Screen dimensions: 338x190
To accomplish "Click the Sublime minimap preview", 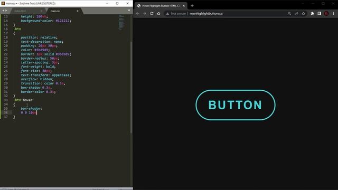I will click(121, 22).
